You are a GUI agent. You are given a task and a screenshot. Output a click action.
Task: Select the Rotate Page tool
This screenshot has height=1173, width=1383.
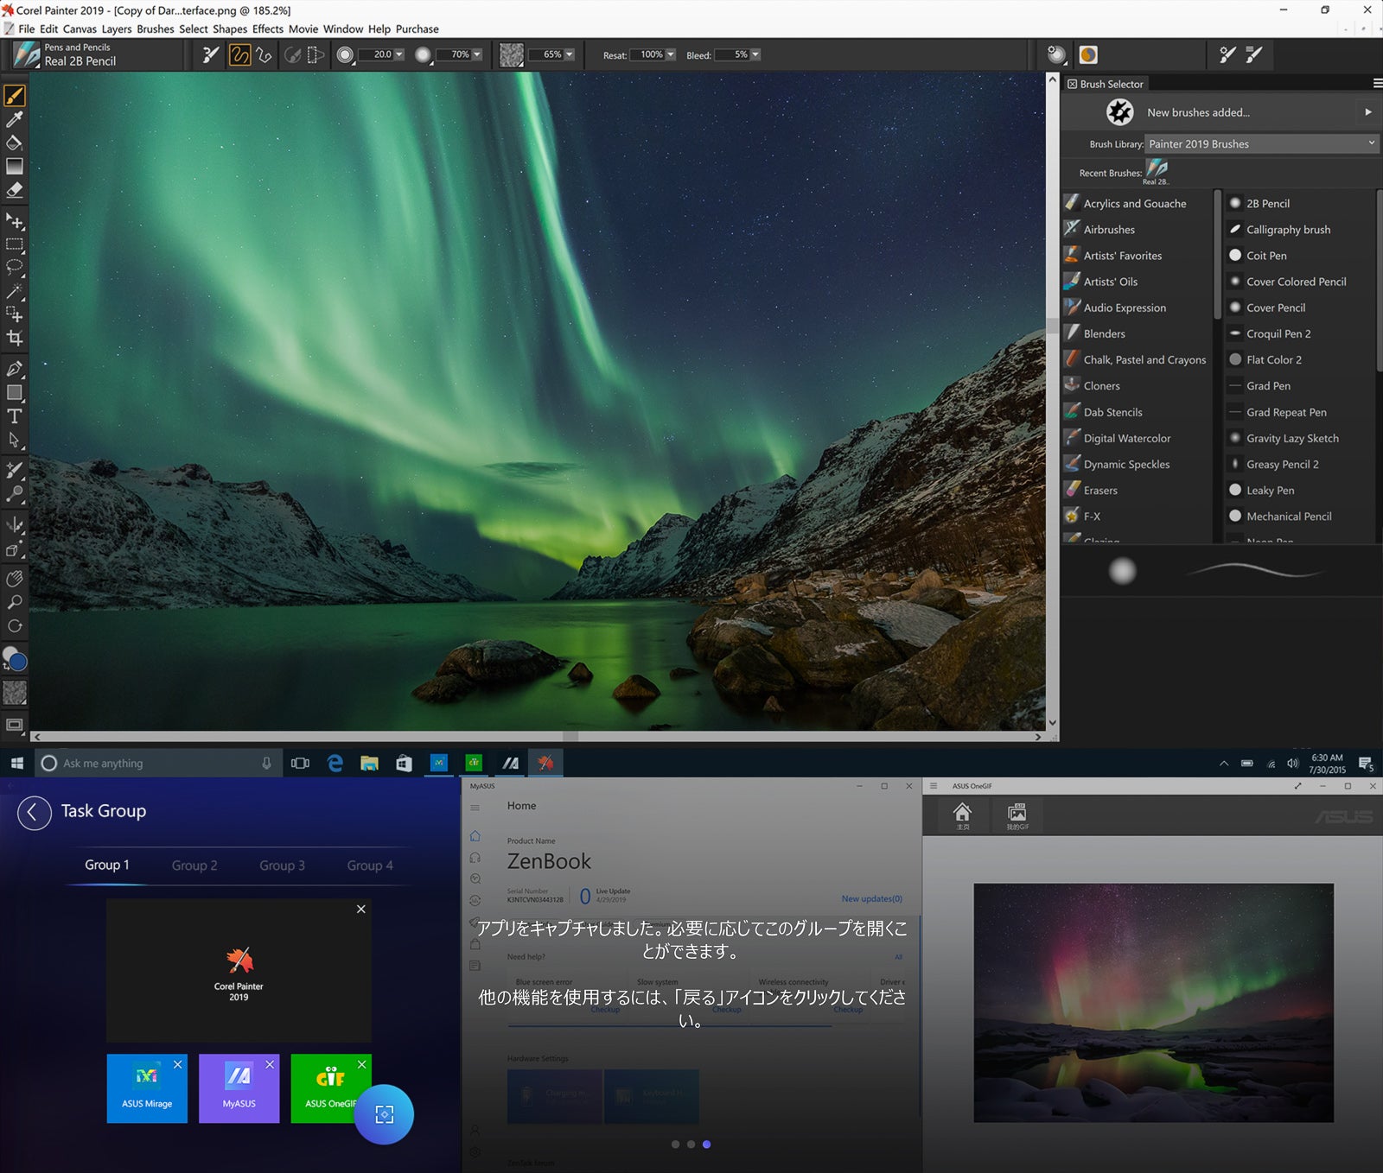(15, 625)
